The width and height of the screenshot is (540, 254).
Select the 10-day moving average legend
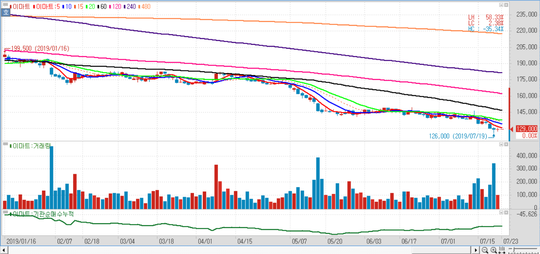pos(67,7)
